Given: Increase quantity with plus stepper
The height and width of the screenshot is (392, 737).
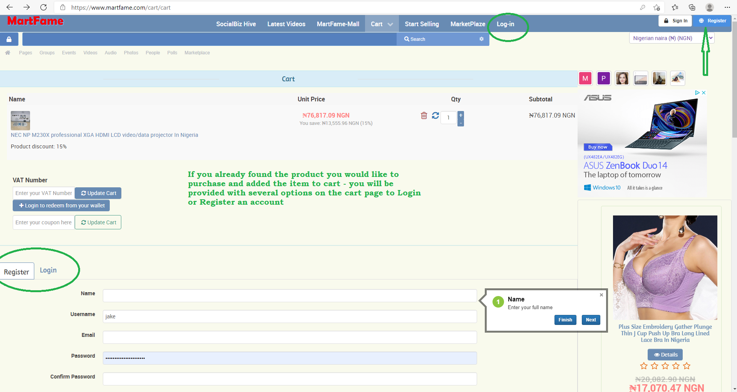Looking at the screenshot, I should tap(461, 115).
